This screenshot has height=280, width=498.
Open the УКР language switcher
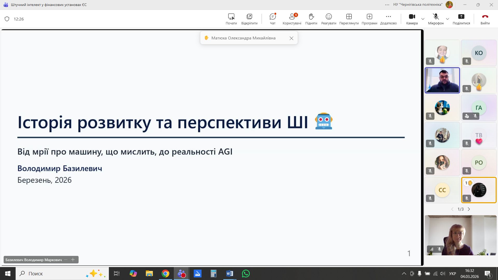(453, 274)
